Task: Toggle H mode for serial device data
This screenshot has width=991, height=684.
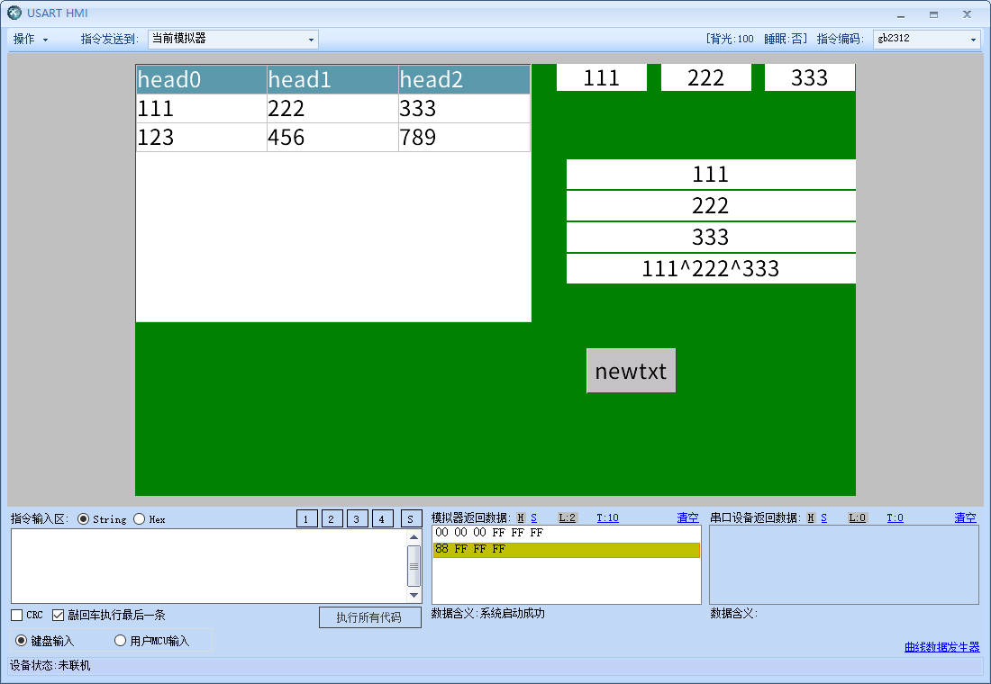Action: click(811, 517)
